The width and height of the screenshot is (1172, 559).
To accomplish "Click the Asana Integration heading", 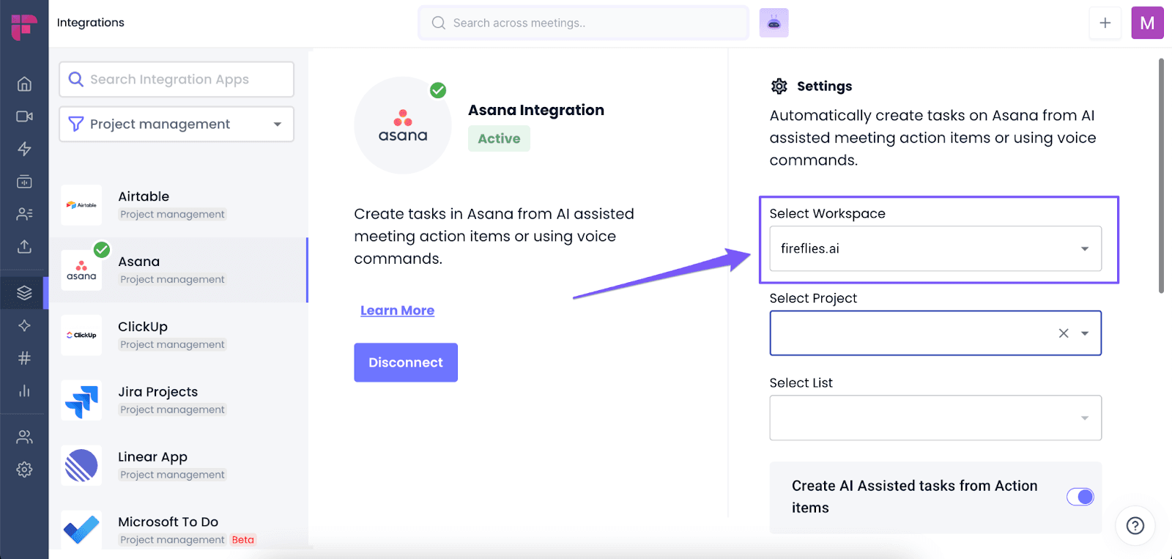I will click(x=536, y=111).
